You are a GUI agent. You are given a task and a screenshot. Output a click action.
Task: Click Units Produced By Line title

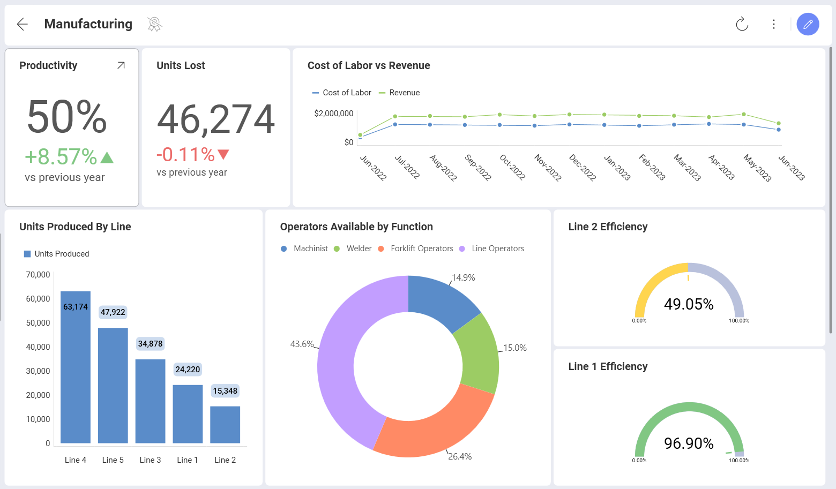click(x=75, y=227)
